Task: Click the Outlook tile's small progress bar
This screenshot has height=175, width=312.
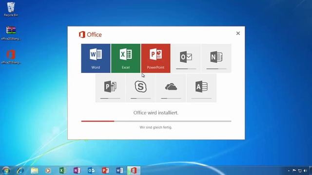Action: (x=186, y=69)
